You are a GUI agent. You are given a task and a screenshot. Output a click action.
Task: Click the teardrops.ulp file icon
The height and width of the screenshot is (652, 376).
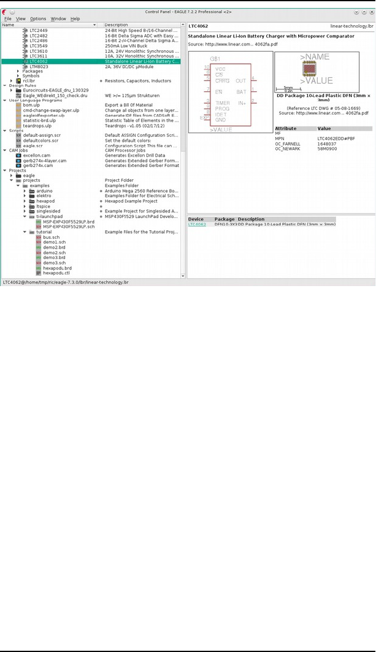(x=18, y=126)
